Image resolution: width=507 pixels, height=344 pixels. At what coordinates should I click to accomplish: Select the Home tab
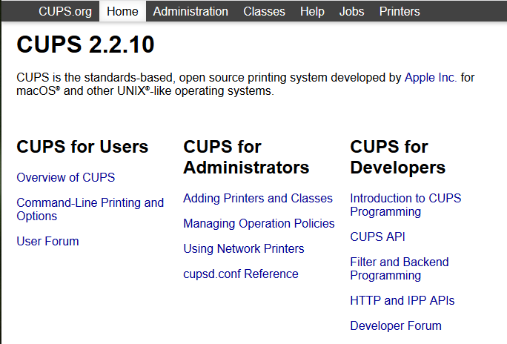(122, 11)
